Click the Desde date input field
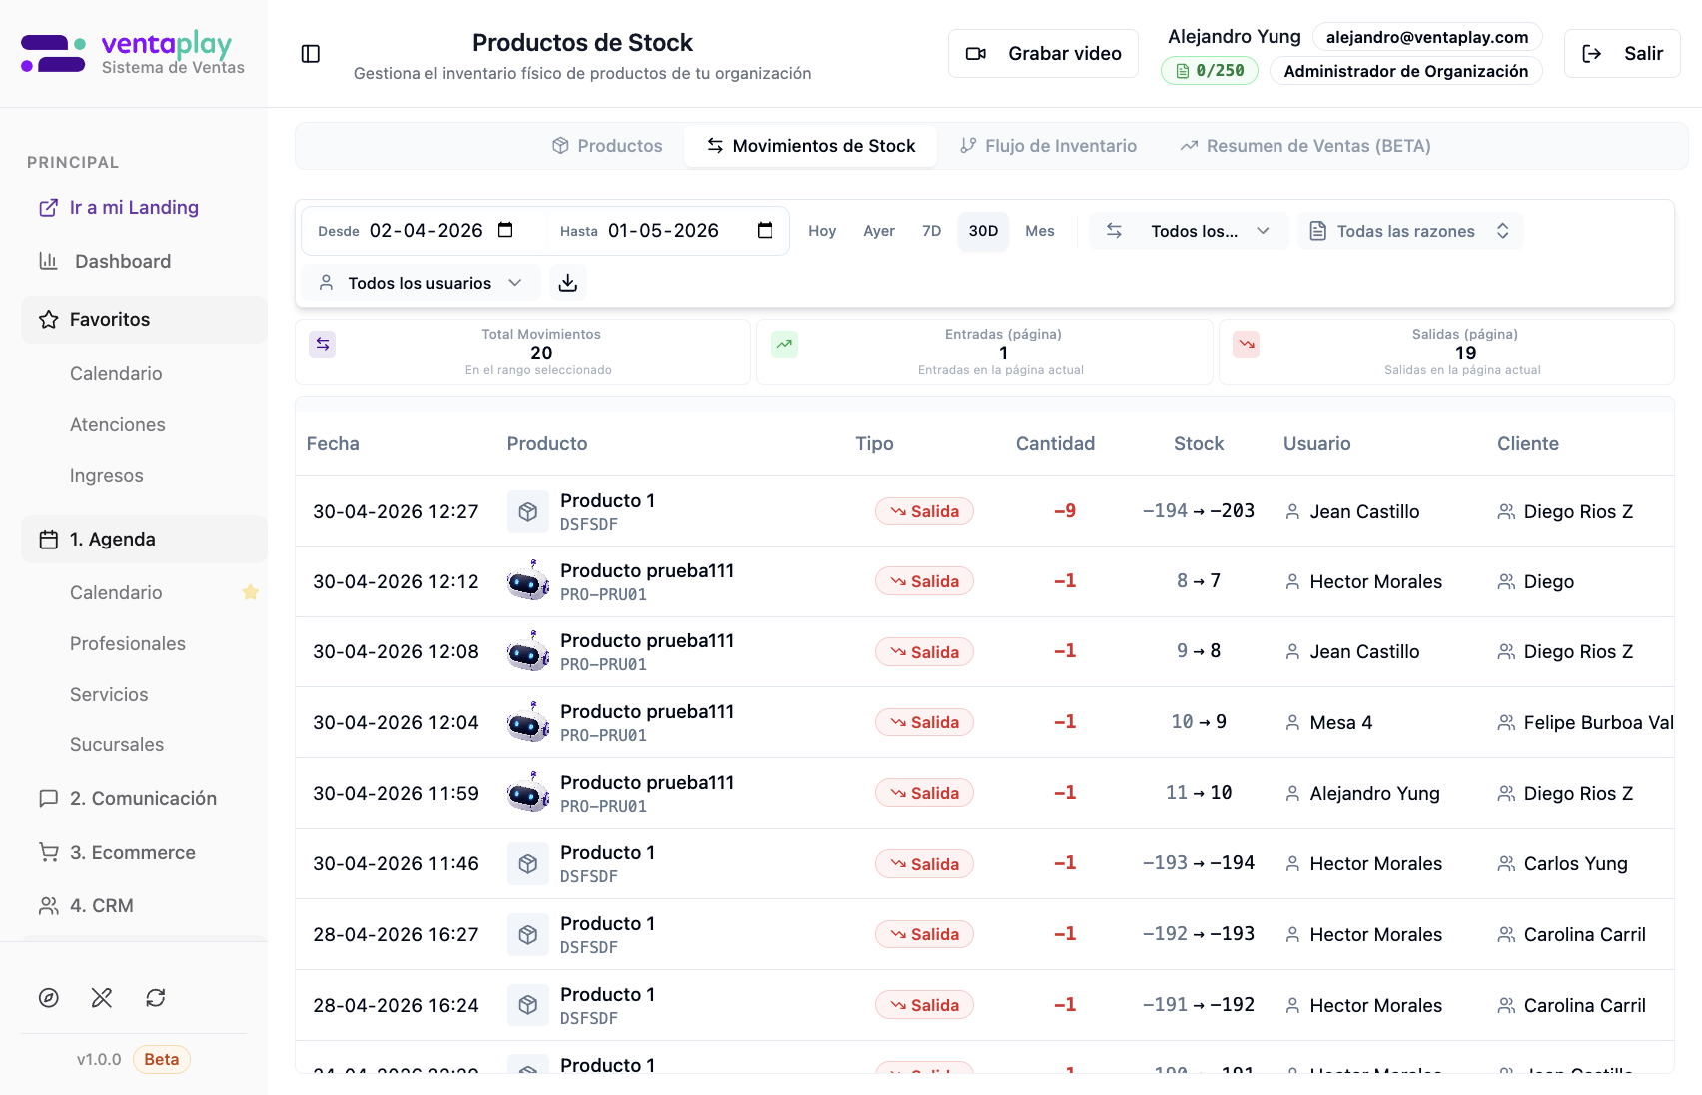Viewport: 1702px width, 1095px height. click(425, 231)
